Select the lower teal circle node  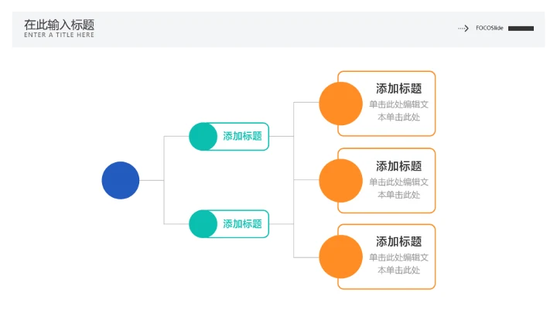(203, 223)
